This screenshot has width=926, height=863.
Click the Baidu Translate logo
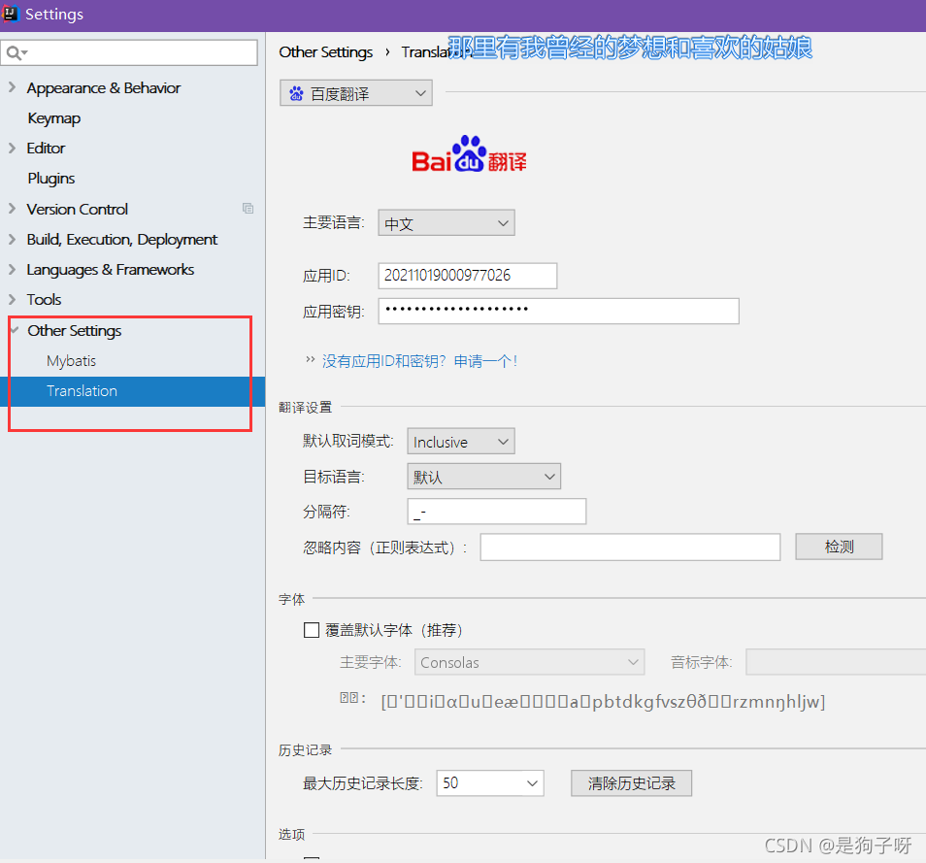[x=469, y=154]
